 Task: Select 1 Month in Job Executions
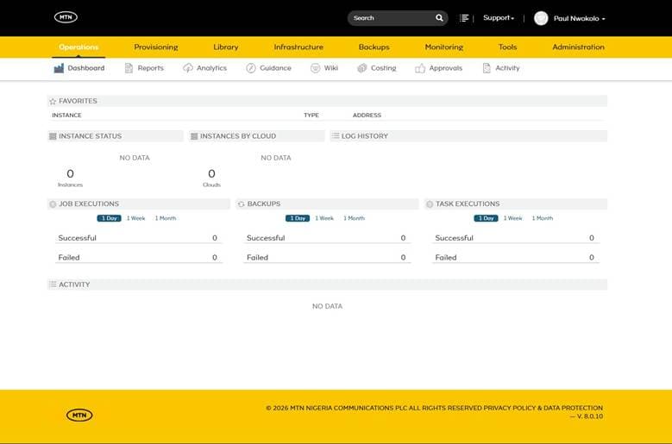(166, 218)
